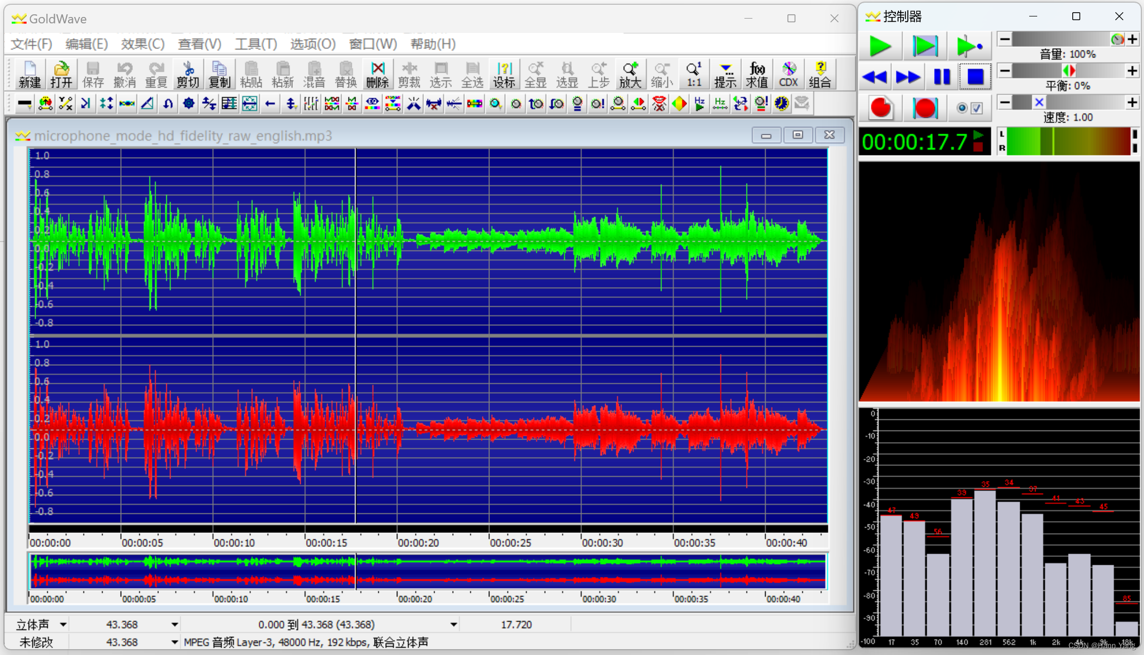Click the 打开 (Open) toolbar icon
The width and height of the screenshot is (1144, 655).
point(61,74)
